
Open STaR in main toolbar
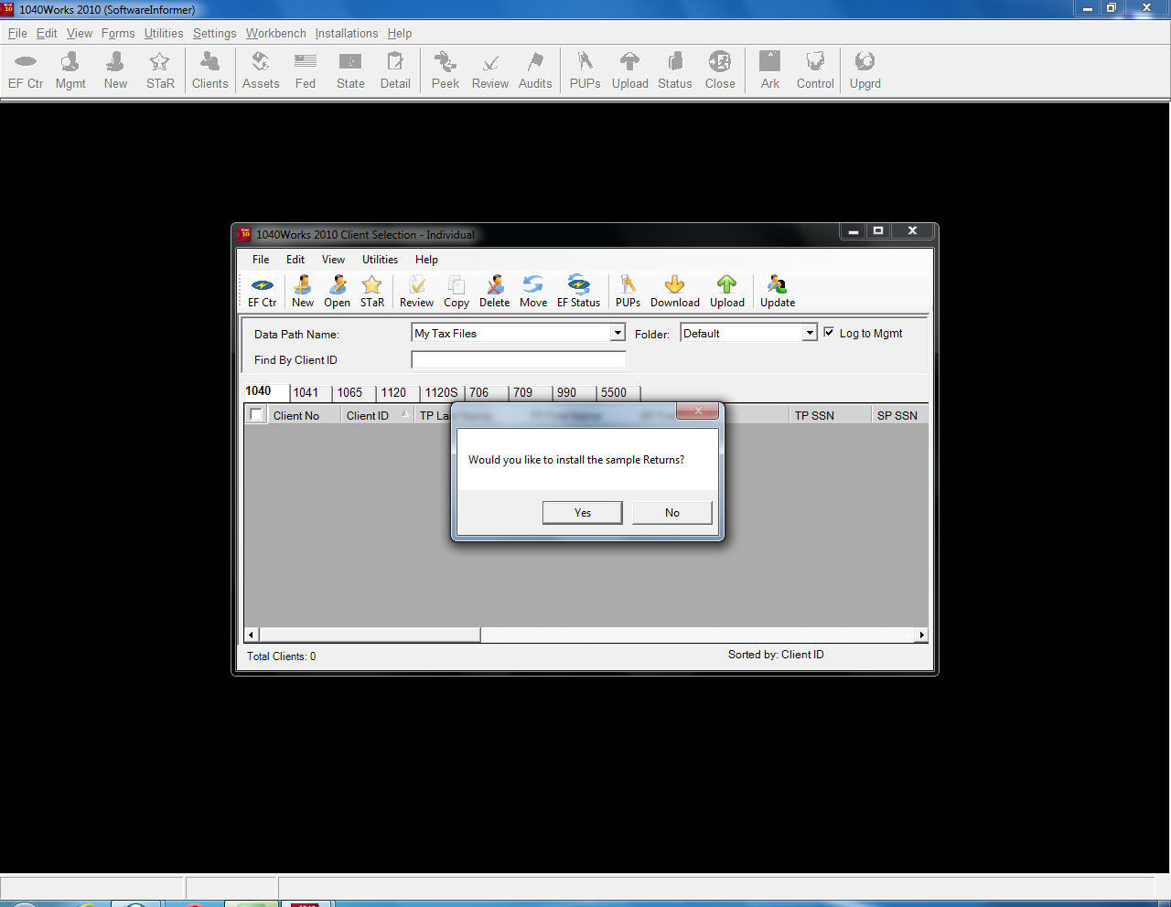160,70
